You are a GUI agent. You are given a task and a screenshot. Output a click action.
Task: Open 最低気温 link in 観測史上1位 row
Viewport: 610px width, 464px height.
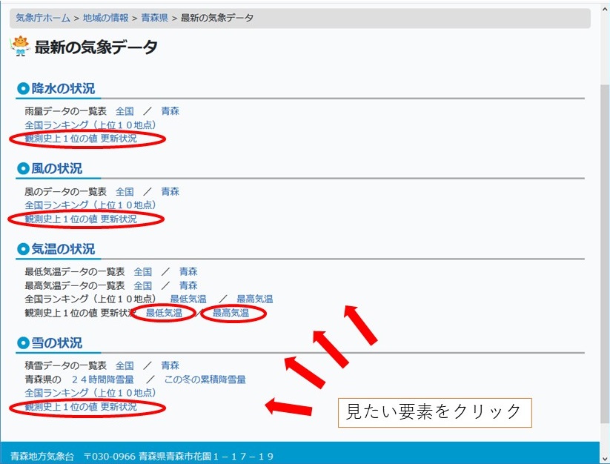[x=164, y=313]
